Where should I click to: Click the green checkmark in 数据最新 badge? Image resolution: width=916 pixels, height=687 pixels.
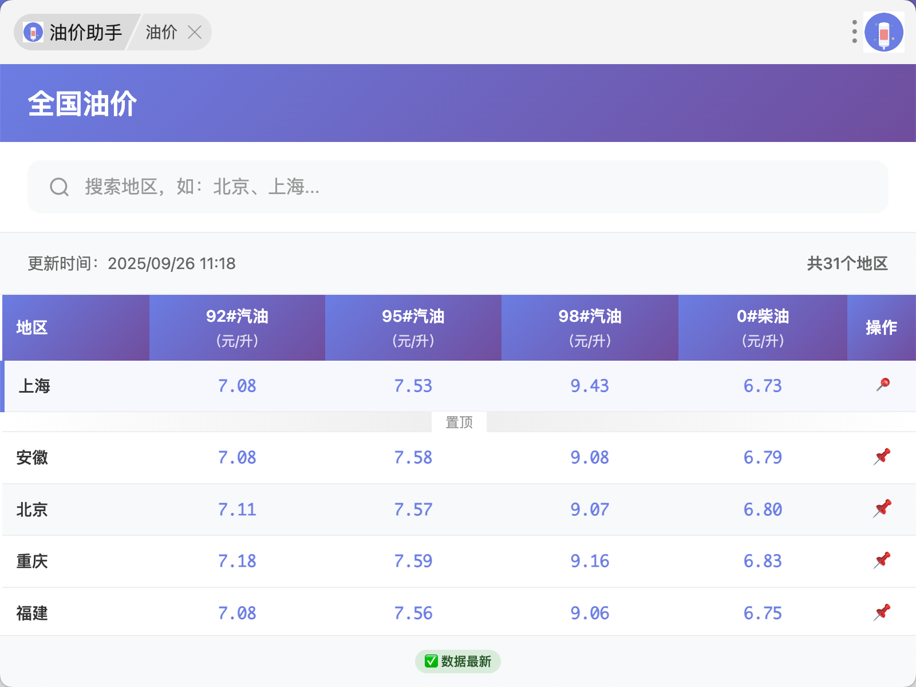pos(431,661)
